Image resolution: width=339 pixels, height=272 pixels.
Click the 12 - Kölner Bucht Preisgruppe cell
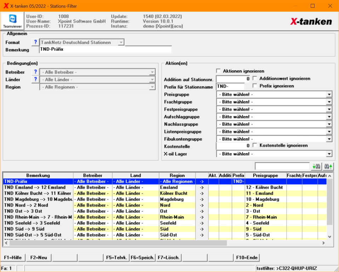point(265,187)
